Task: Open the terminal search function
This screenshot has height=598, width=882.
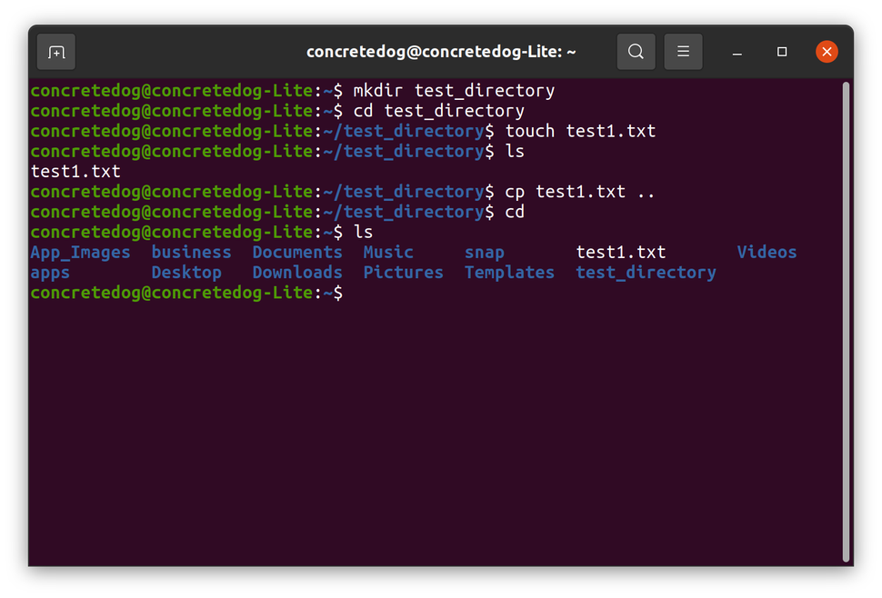Action: 636,52
